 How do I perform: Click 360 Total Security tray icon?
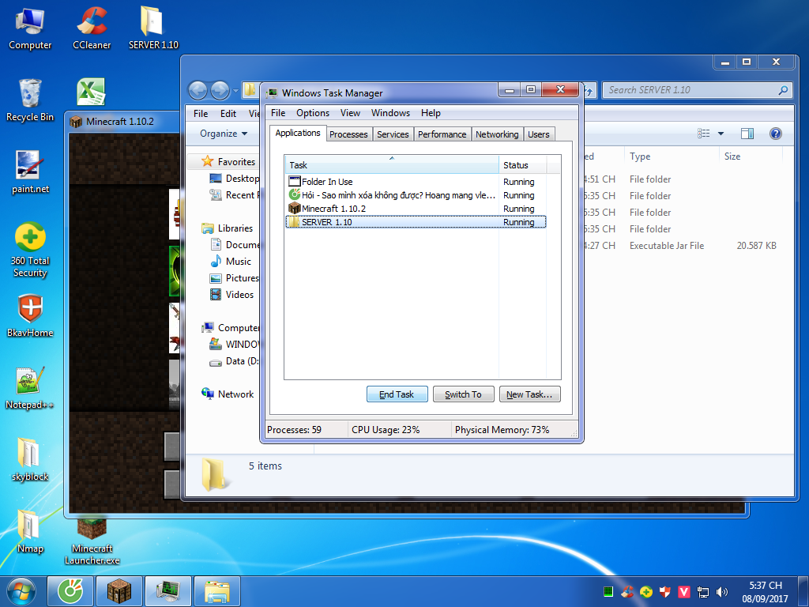point(646,592)
